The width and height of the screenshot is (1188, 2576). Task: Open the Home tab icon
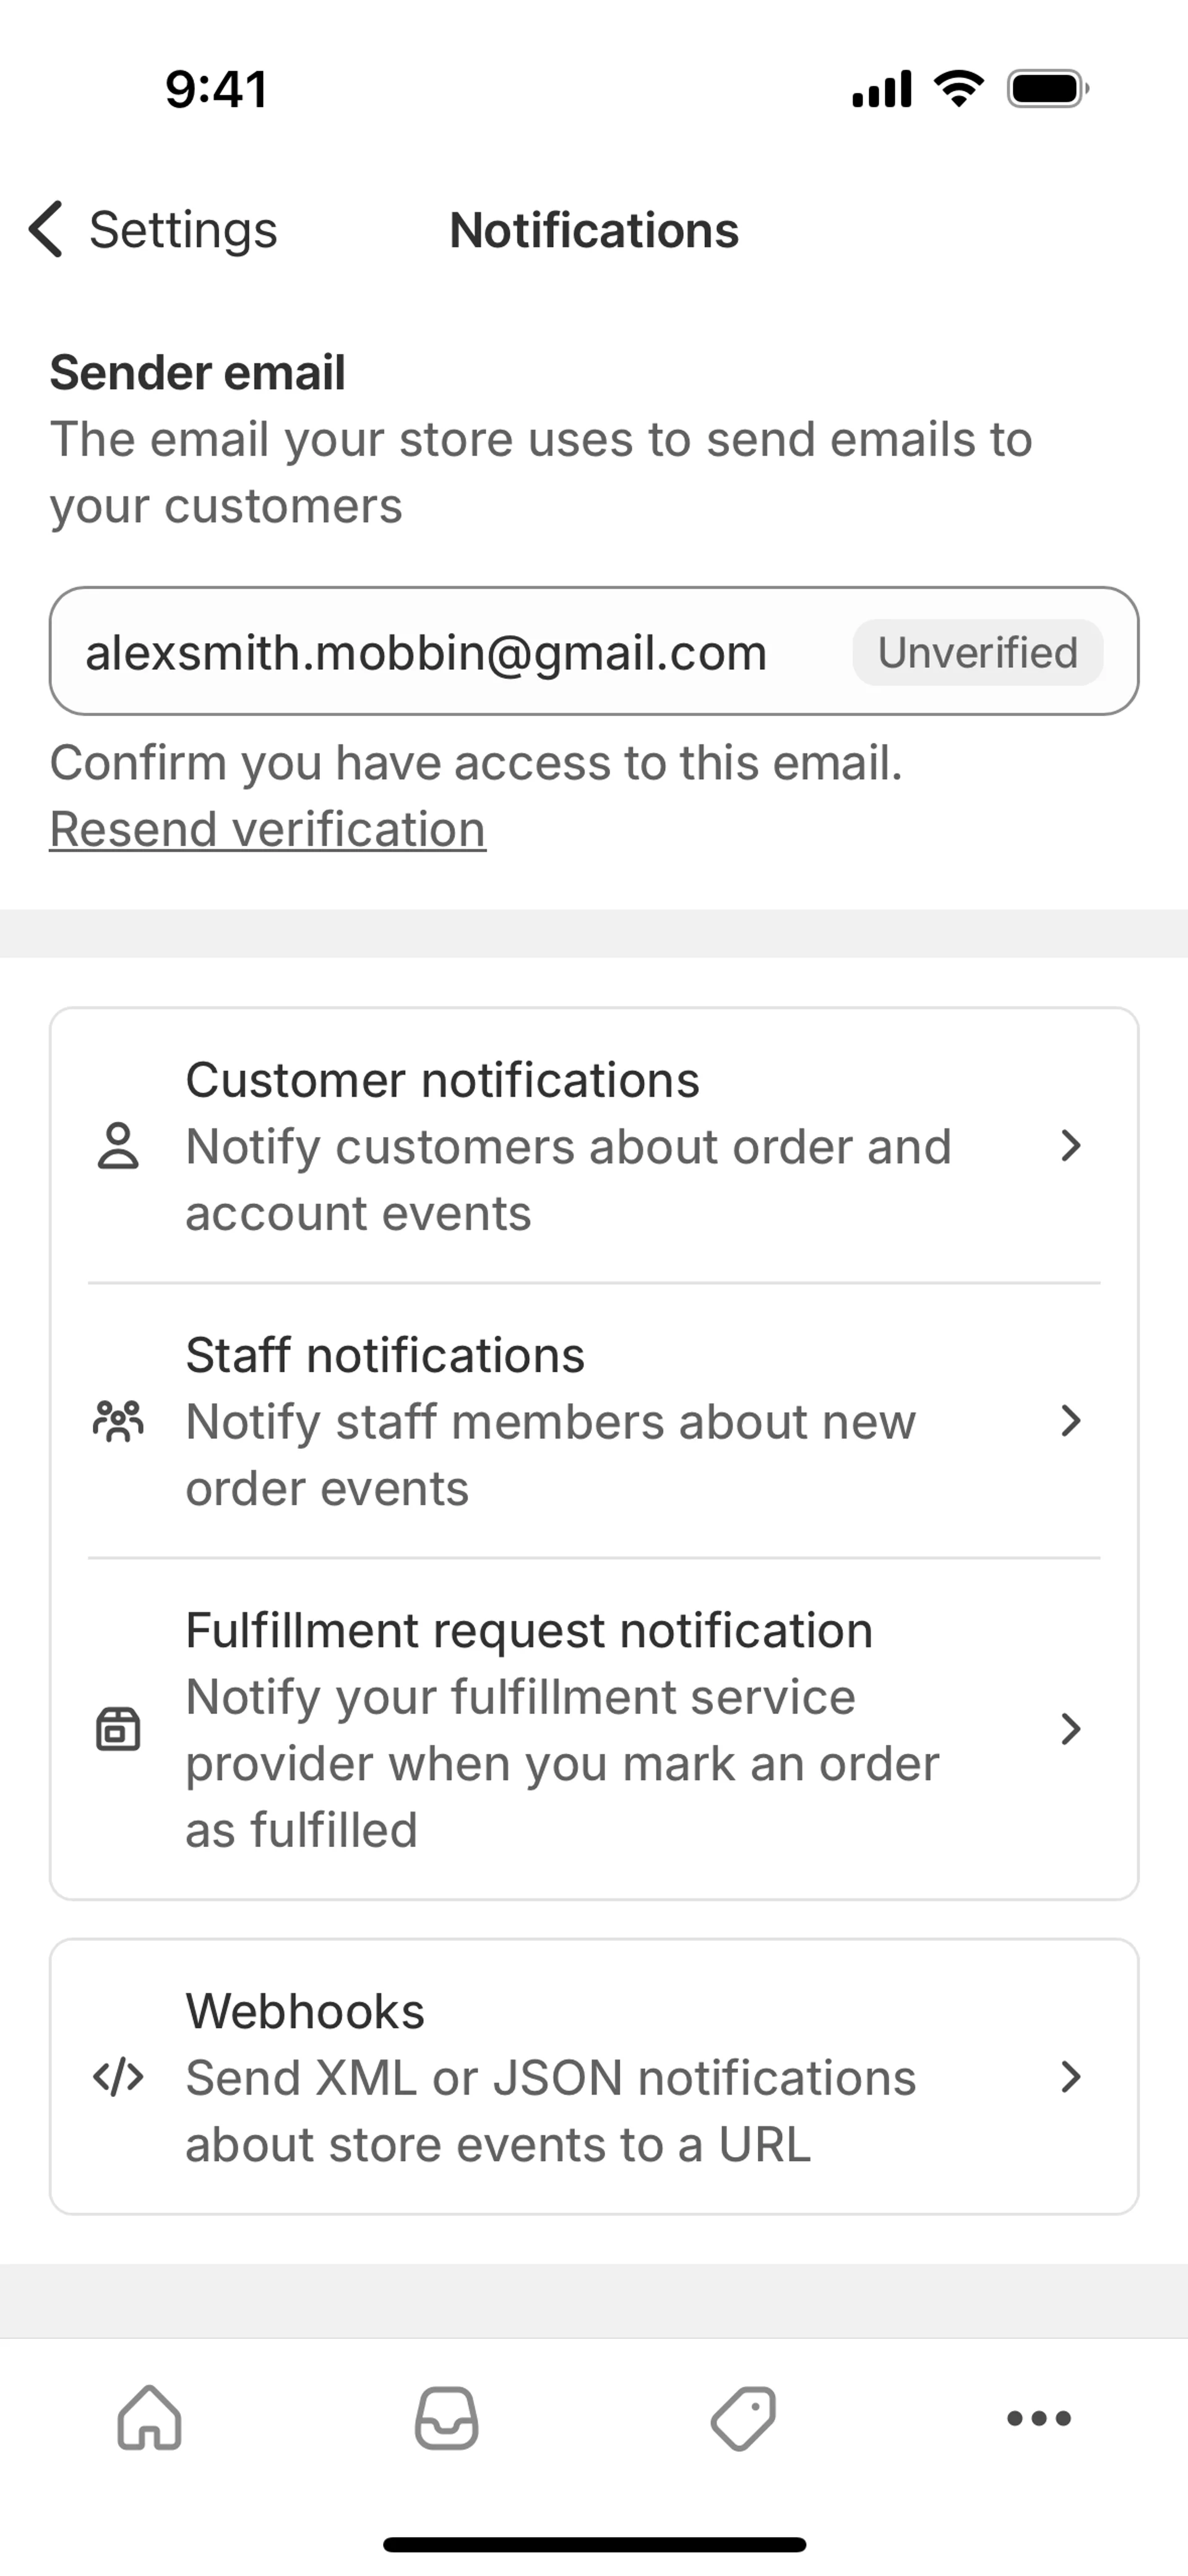tap(150, 2418)
